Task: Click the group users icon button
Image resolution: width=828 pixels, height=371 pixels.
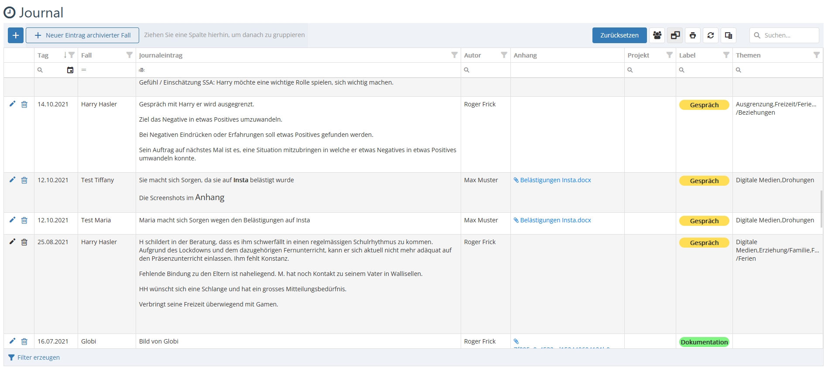Action: click(x=657, y=35)
